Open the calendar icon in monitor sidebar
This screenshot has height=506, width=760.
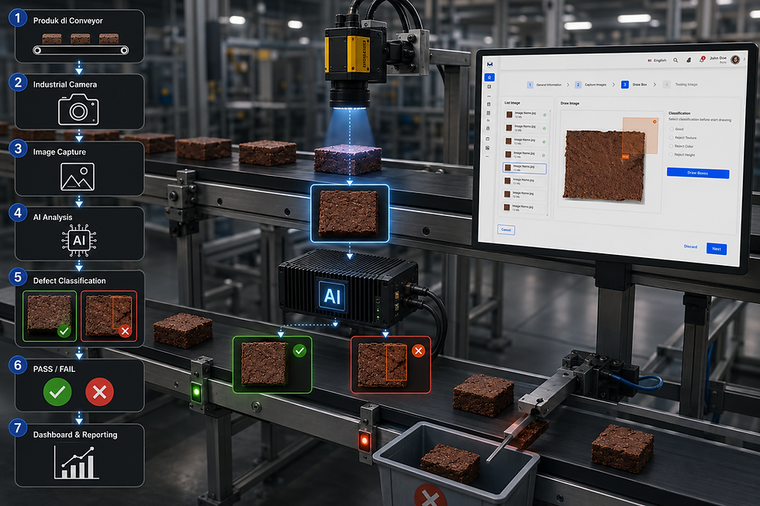point(489,104)
